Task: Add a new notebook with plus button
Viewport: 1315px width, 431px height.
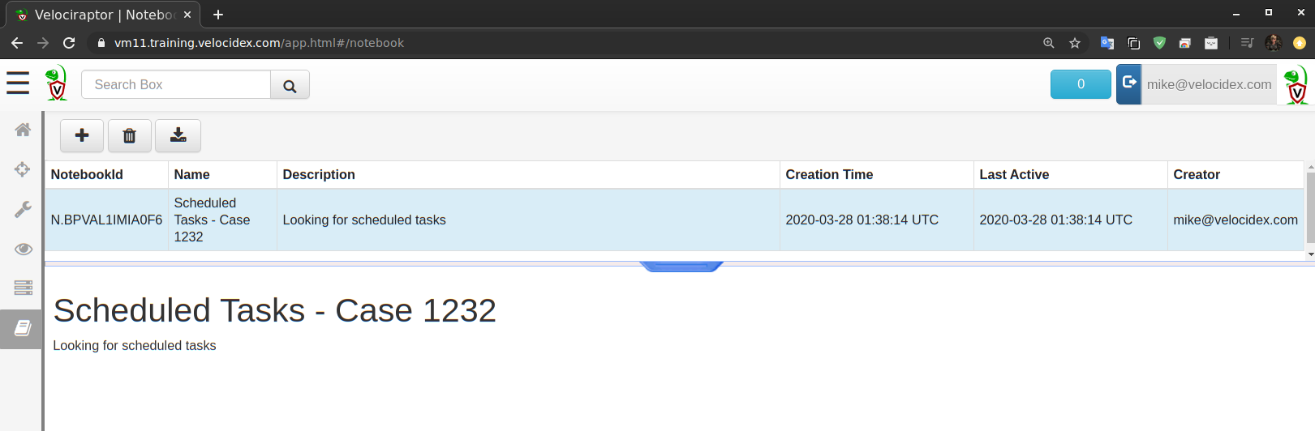Action: click(82, 135)
